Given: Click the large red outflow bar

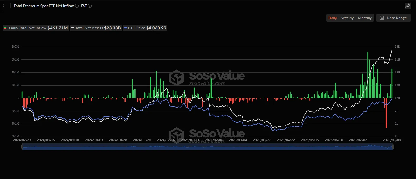Looking at the screenshot, I should (x=386, y=113).
